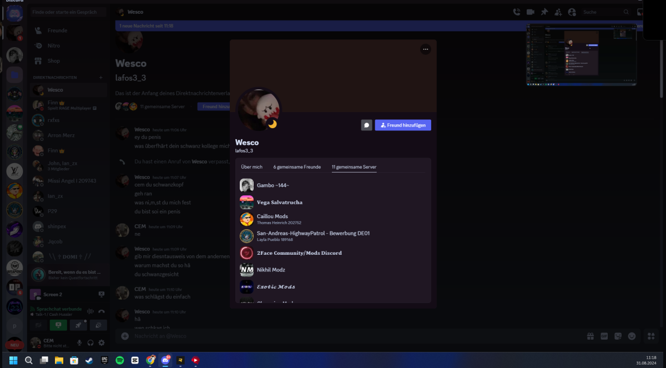The height and width of the screenshot is (368, 666).
Task: Switch to the Über mich tab
Action: point(251,167)
